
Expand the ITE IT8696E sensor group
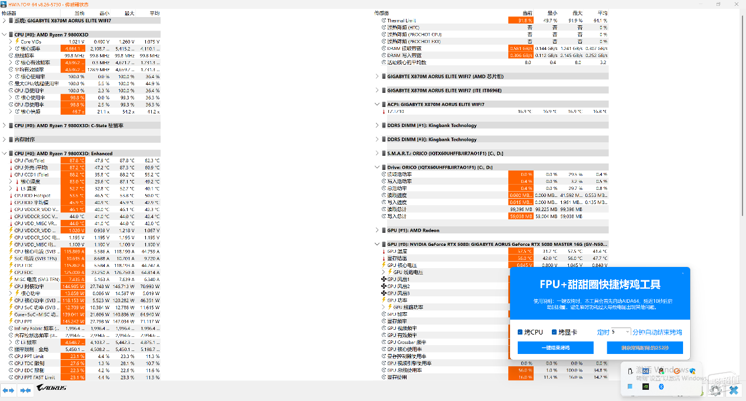click(377, 91)
